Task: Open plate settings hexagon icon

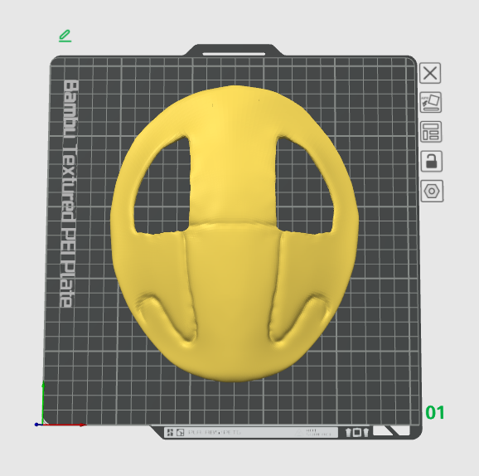Action: tap(433, 191)
